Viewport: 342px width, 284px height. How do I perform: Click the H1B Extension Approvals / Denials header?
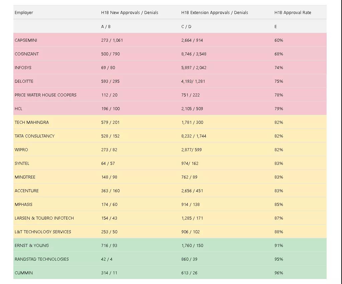214,13
